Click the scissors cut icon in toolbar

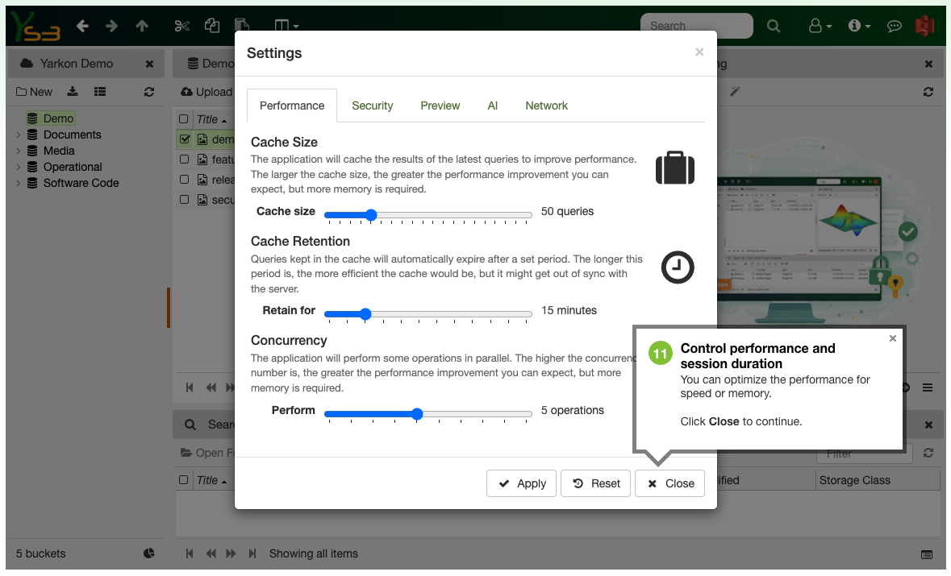[181, 26]
